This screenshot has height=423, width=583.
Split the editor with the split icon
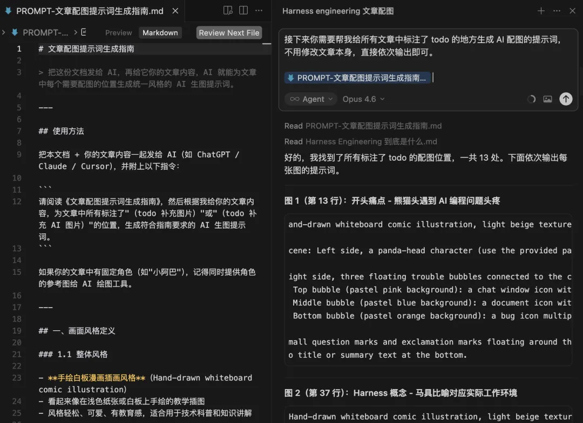[243, 10]
